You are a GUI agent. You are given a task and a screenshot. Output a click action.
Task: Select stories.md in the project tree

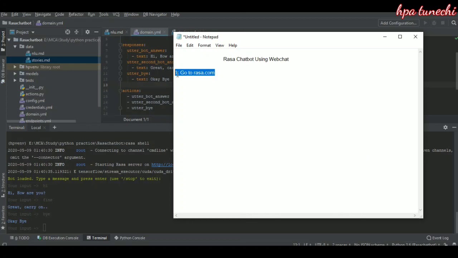coord(40,60)
